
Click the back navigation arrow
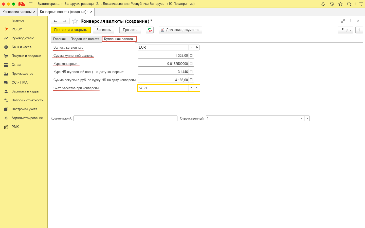[x=56, y=21]
